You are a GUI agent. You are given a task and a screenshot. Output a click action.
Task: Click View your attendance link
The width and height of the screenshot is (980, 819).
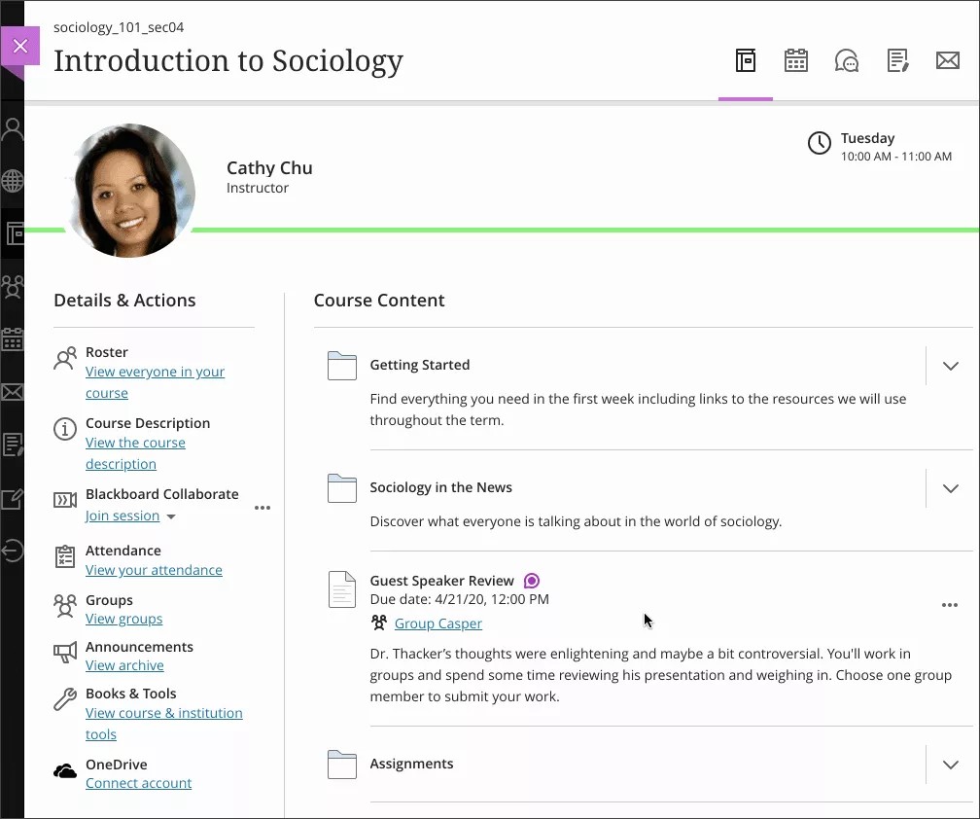click(x=153, y=570)
